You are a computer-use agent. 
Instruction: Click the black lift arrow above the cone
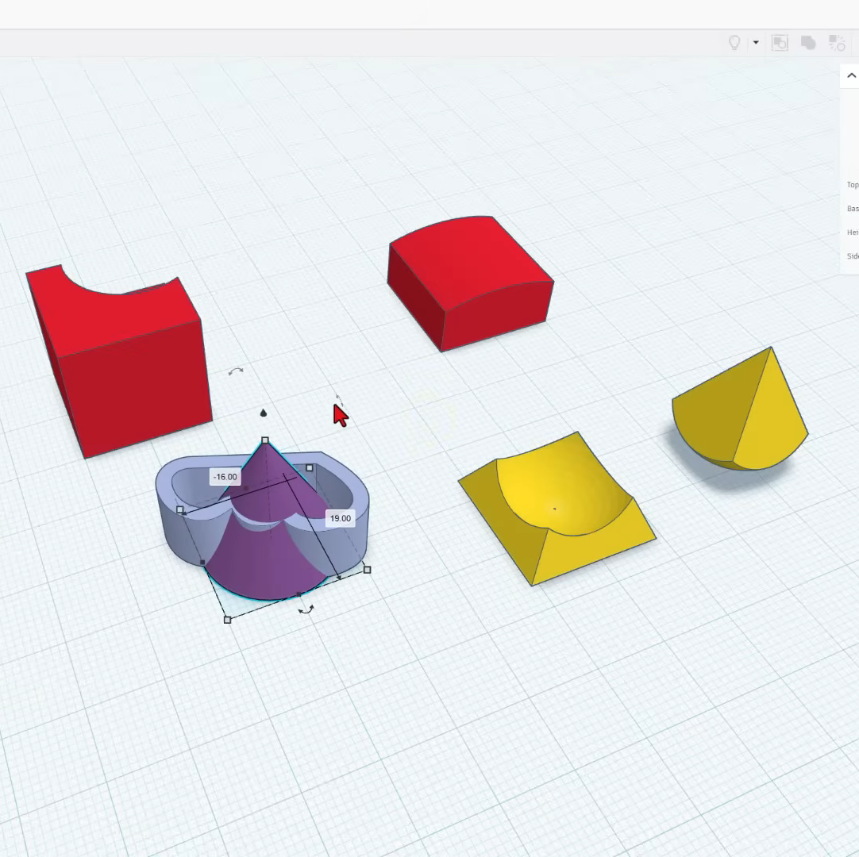tap(264, 413)
